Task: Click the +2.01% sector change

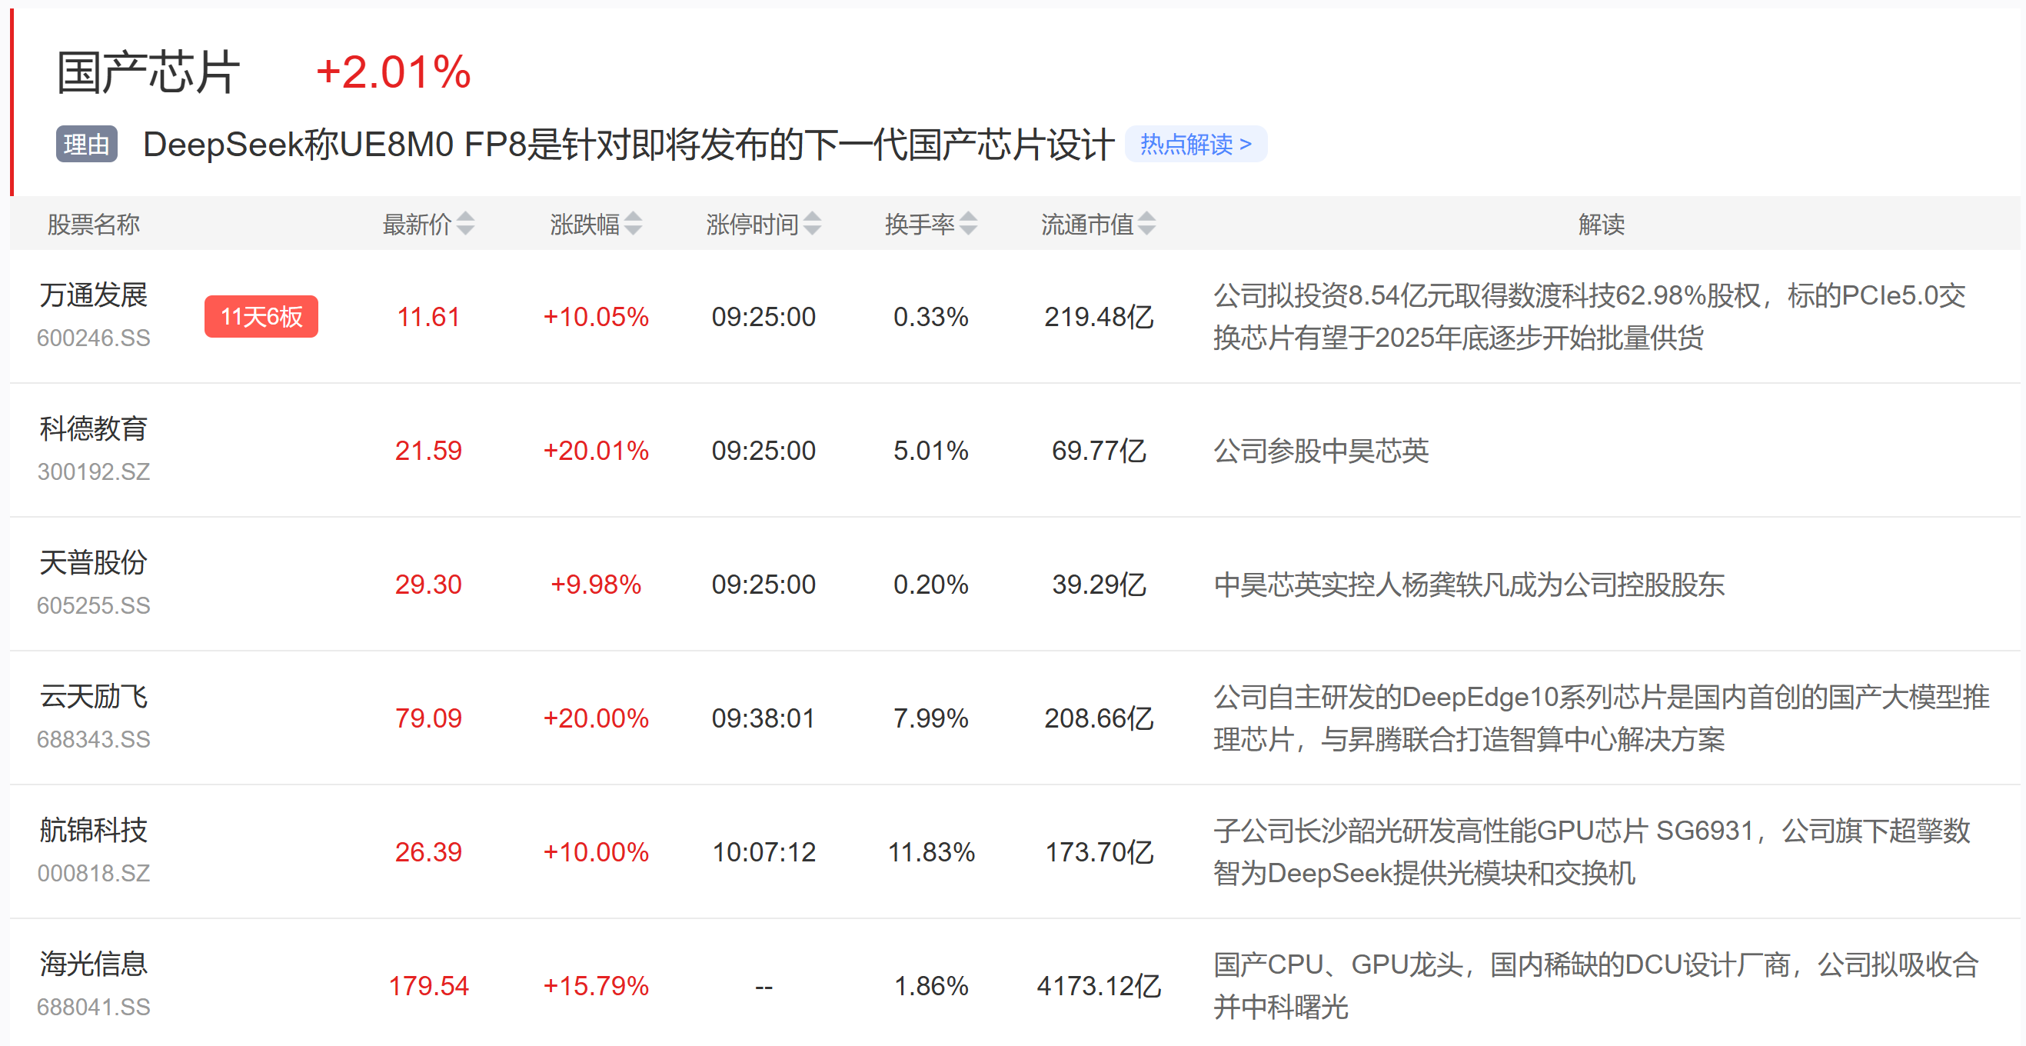Action: [x=393, y=72]
